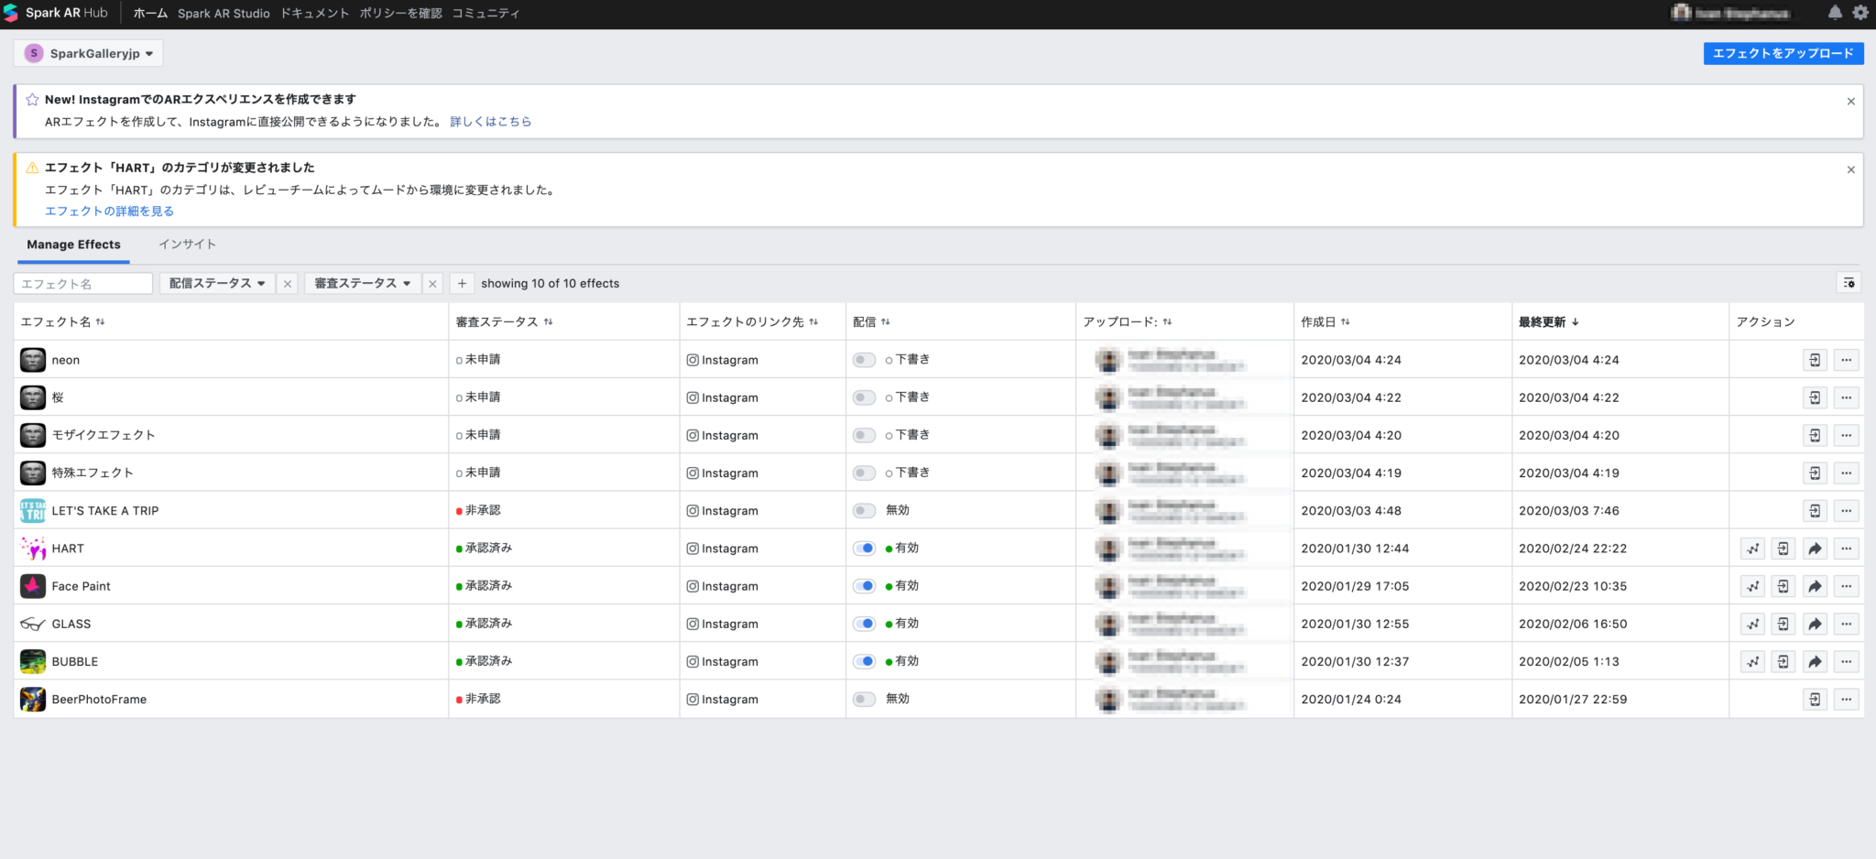This screenshot has height=859, width=1876.
Task: Open ドキュメント in top navigation
Action: [x=314, y=13]
